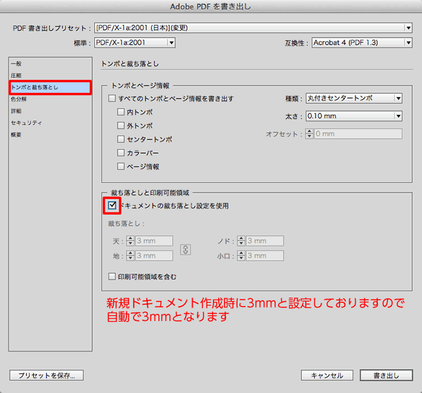Click the プリセットを保存... button

(x=47, y=375)
